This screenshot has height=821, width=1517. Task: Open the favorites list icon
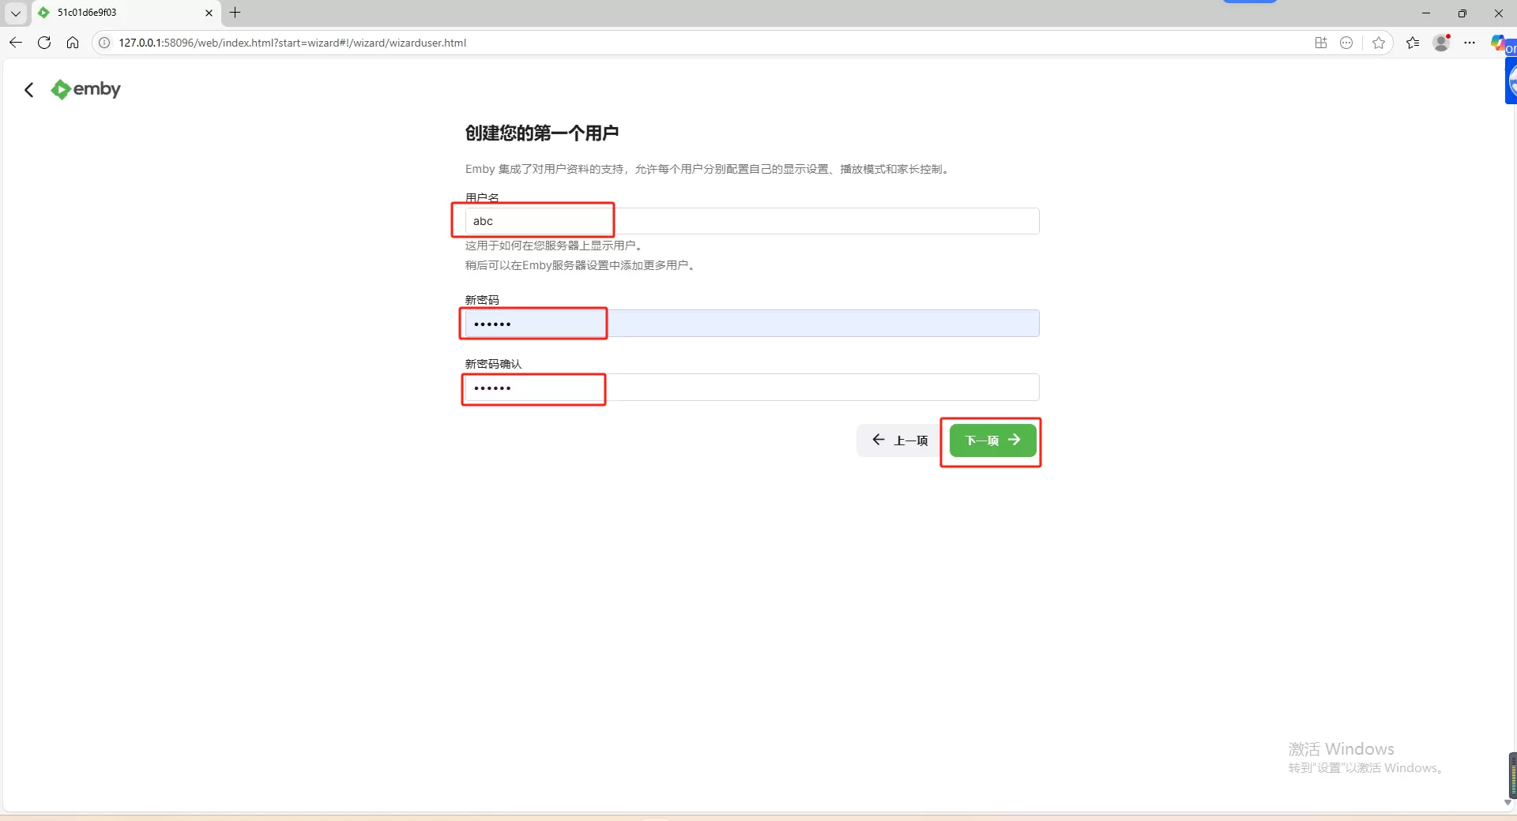tap(1413, 43)
